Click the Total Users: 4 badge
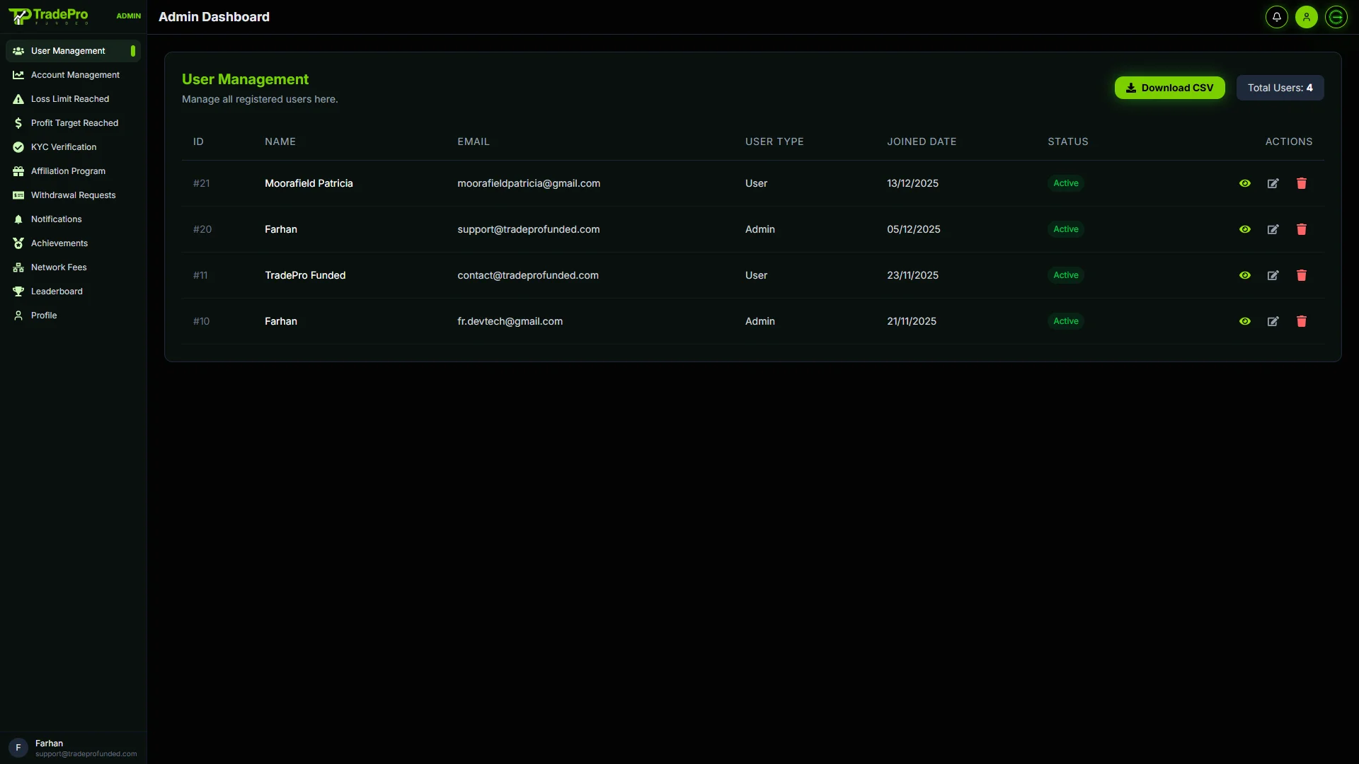 click(x=1280, y=88)
